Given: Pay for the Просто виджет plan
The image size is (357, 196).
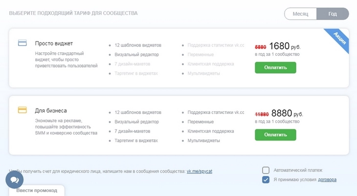Looking at the screenshot, I should pos(275,67).
